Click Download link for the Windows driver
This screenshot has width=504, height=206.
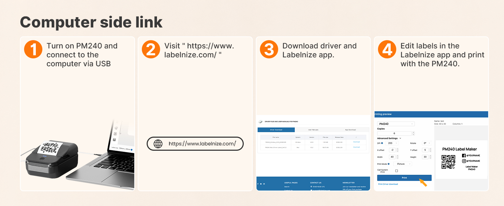pyautogui.click(x=356, y=142)
